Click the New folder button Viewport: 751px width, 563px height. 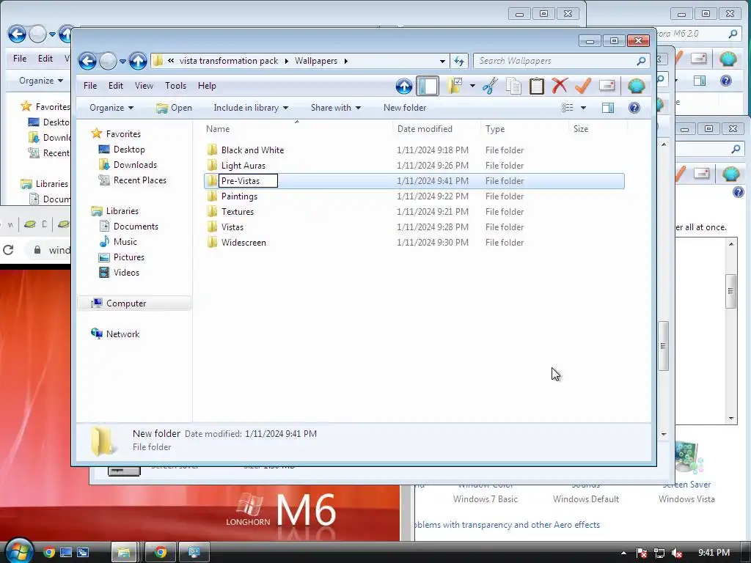click(405, 108)
